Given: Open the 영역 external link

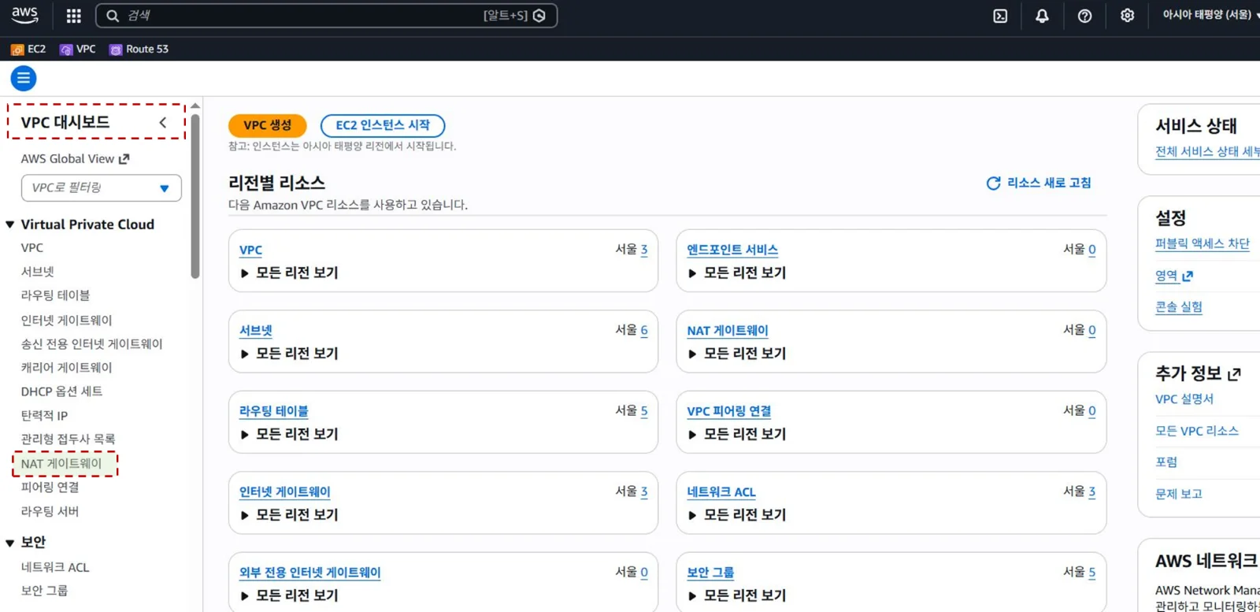Looking at the screenshot, I should [1174, 276].
